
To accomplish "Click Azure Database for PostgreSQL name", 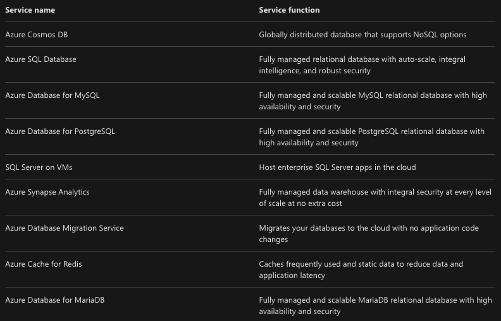I will coord(60,131).
